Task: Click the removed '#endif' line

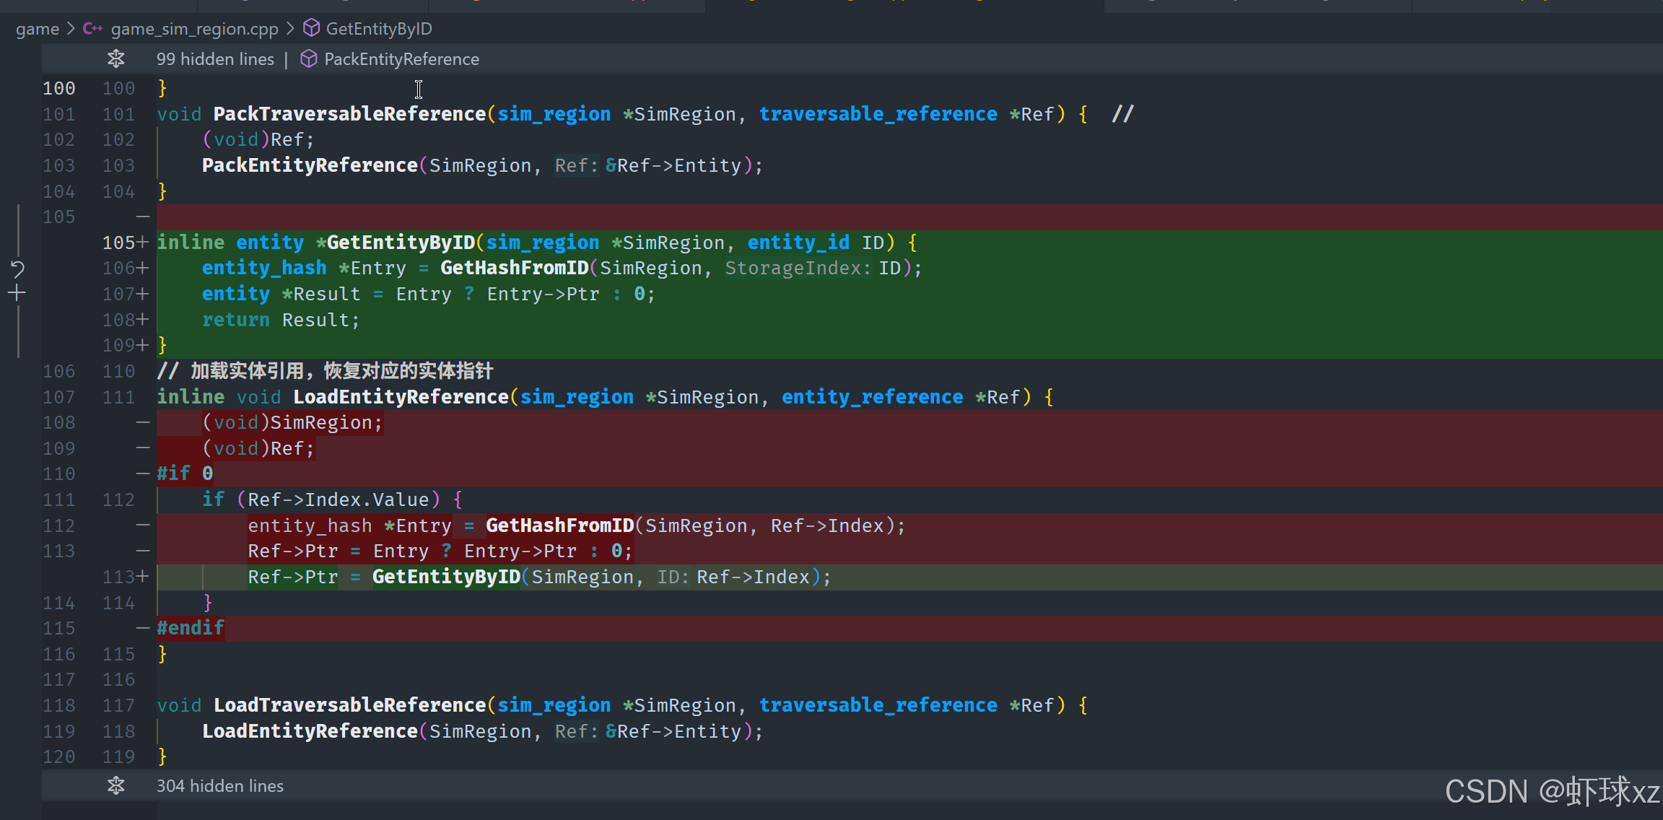Action: pos(191,628)
